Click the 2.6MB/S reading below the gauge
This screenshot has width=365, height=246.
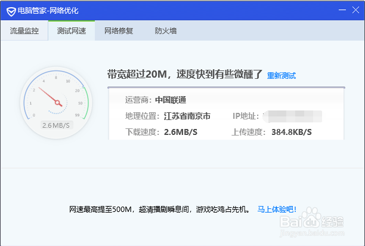coord(56,125)
